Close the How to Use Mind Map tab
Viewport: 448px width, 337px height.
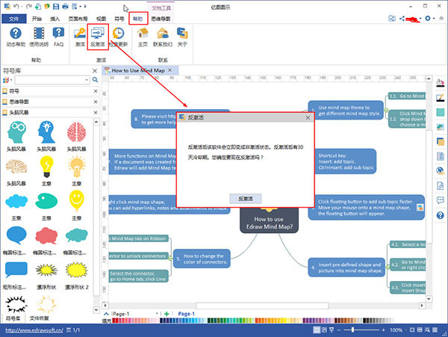[x=170, y=70]
